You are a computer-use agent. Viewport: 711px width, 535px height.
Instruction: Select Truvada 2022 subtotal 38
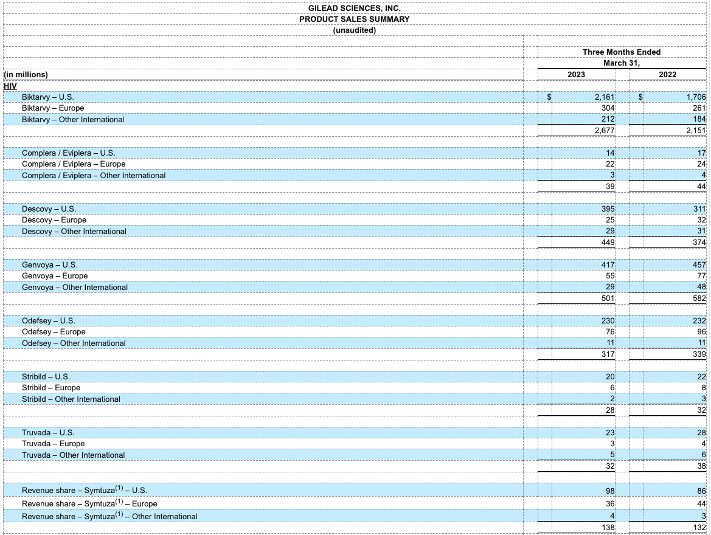pos(701,466)
